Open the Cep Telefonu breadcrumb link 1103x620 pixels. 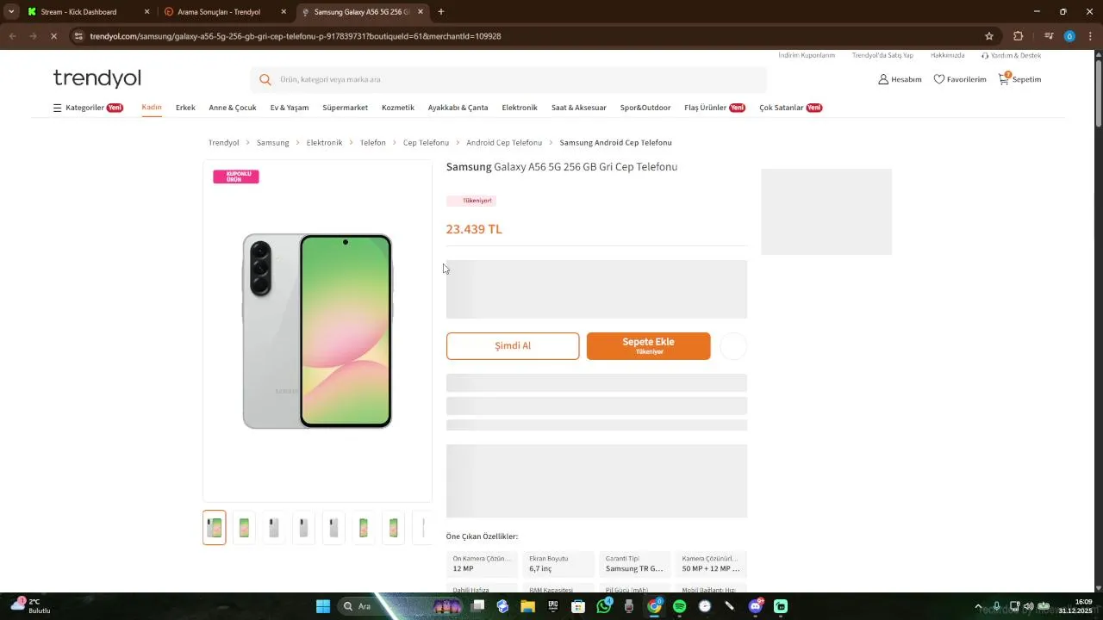coord(426,142)
